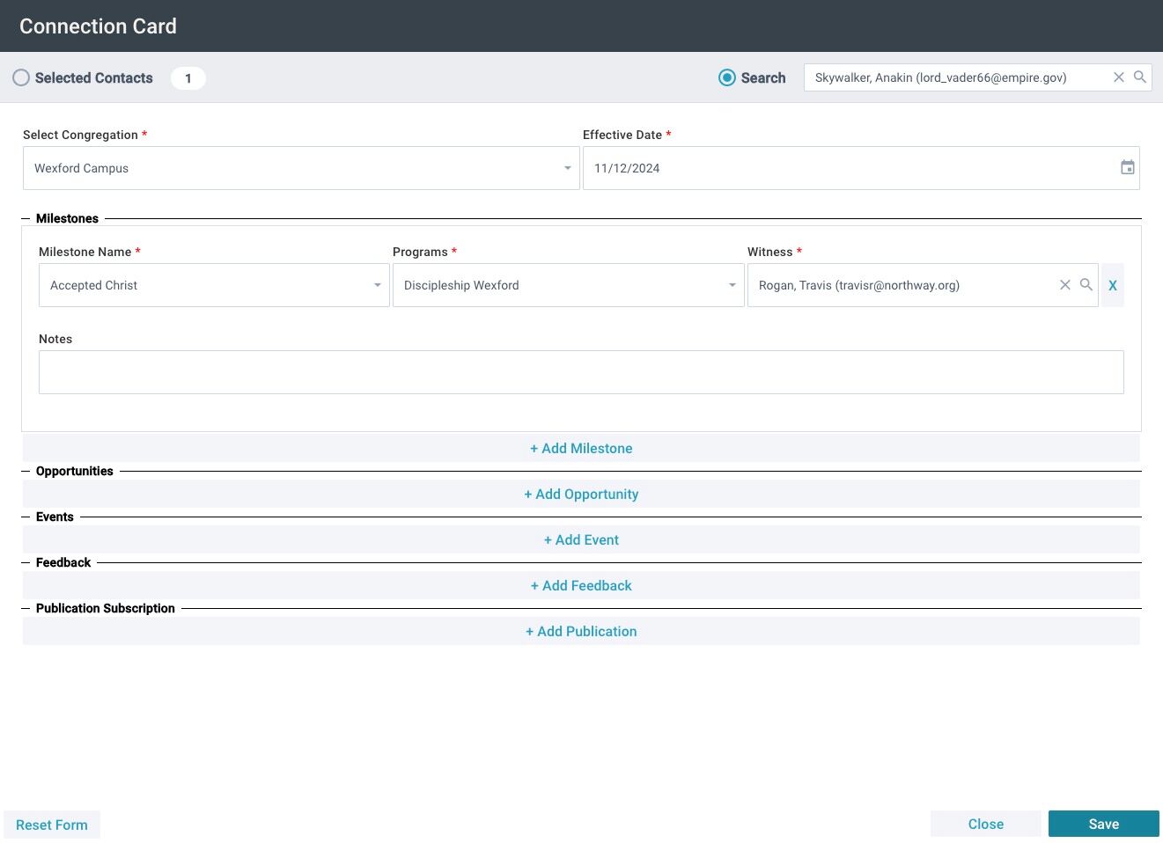Click the contact search magnifier icon
This screenshot has height=843, width=1163.
coord(1140,77)
